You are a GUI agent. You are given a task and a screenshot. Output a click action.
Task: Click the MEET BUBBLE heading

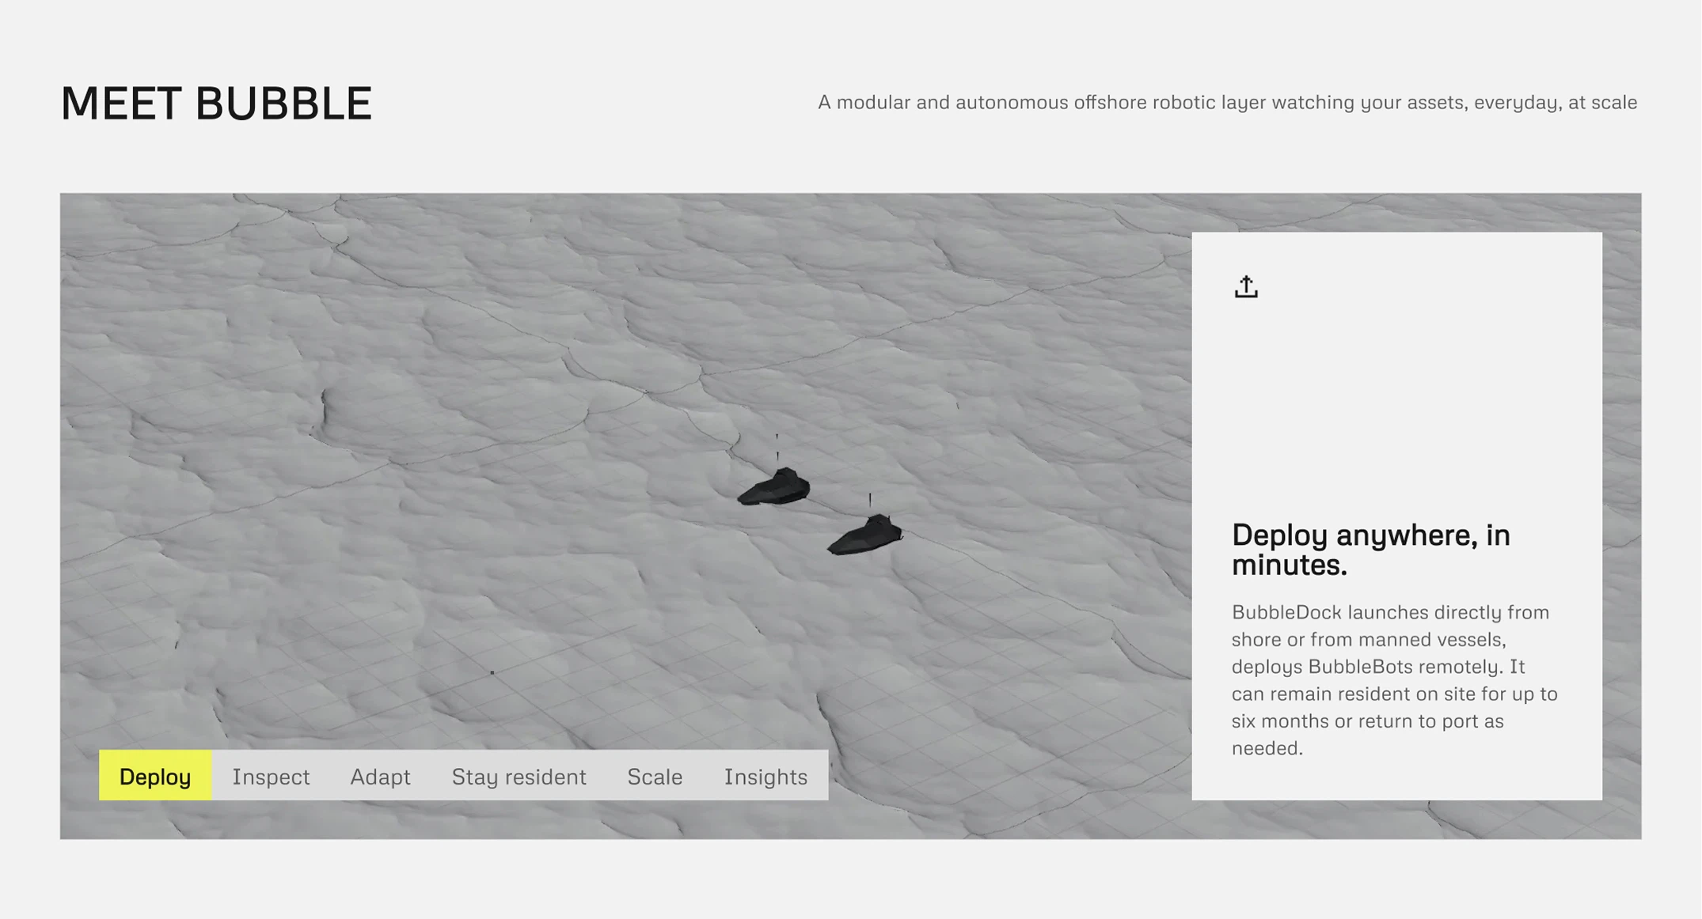coord(216,104)
